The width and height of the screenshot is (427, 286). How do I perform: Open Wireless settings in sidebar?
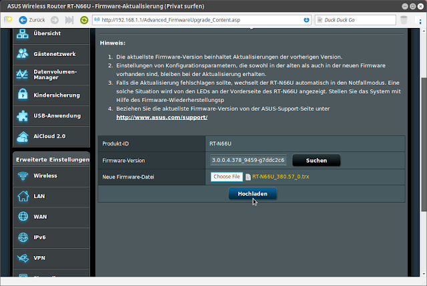(x=51, y=176)
